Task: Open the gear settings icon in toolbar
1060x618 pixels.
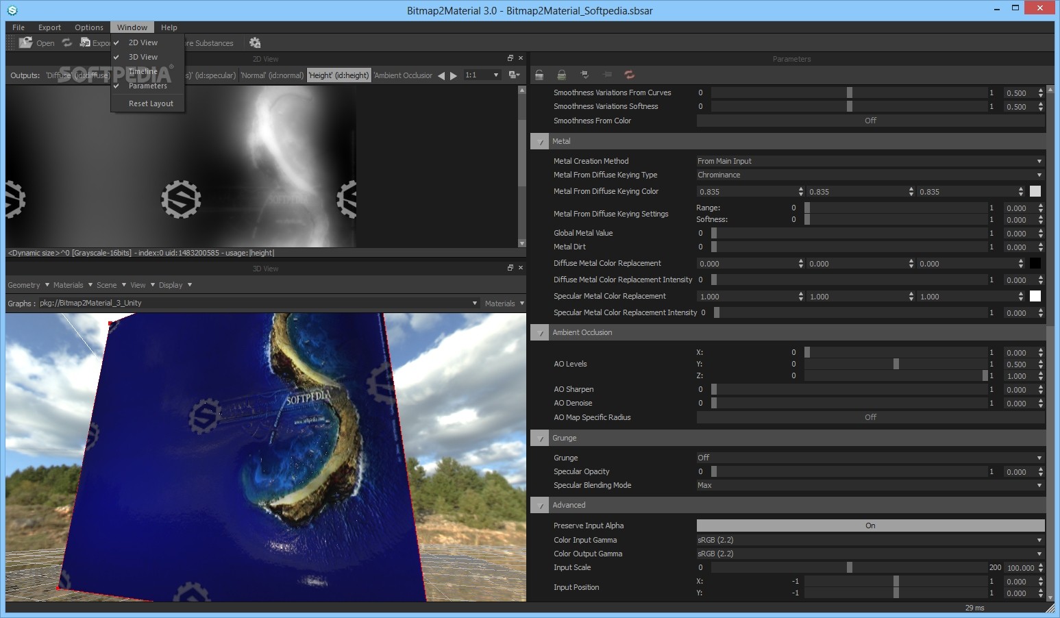Action: tap(255, 42)
